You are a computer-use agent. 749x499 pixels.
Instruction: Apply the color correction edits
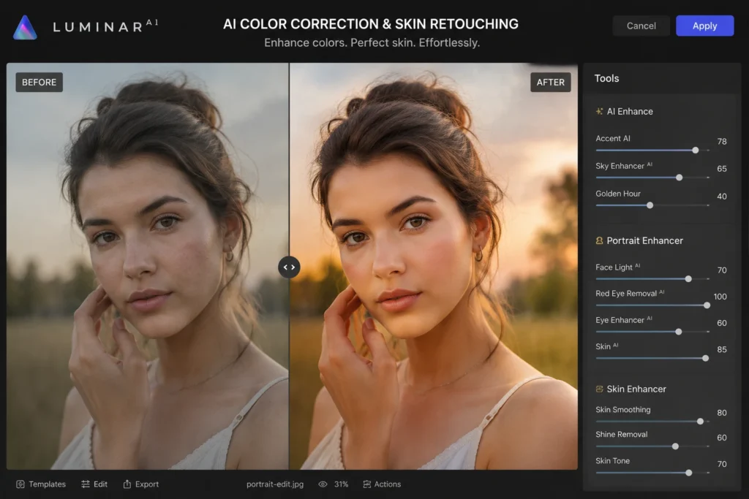click(x=704, y=26)
